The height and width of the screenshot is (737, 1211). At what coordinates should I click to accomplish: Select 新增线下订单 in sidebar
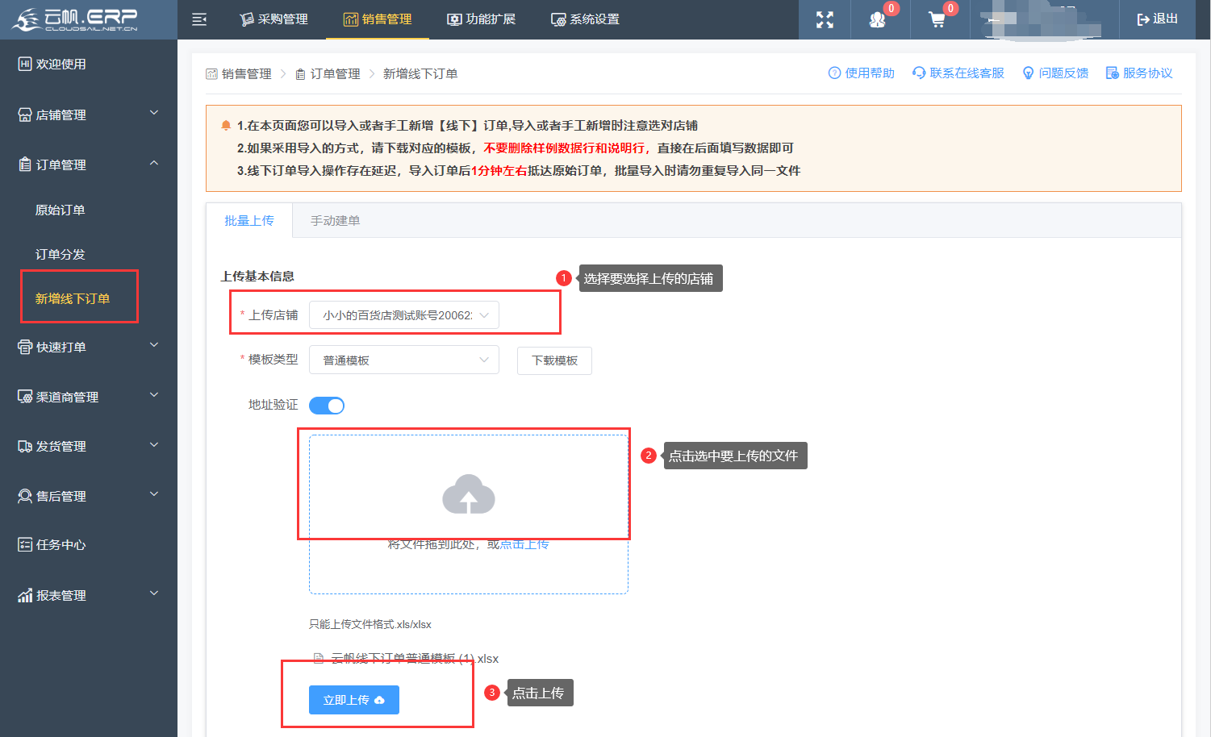[x=73, y=298]
